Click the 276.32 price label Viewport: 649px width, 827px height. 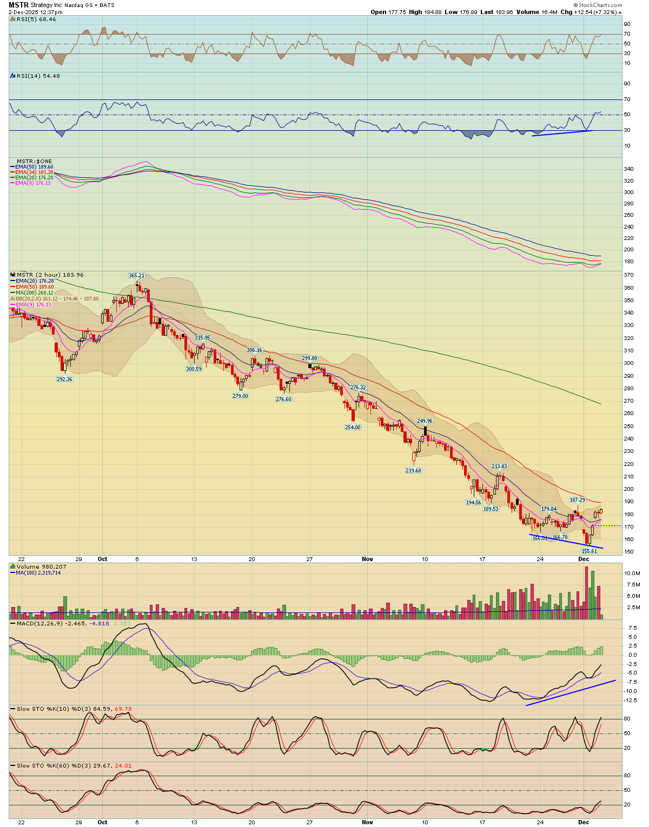359,388
